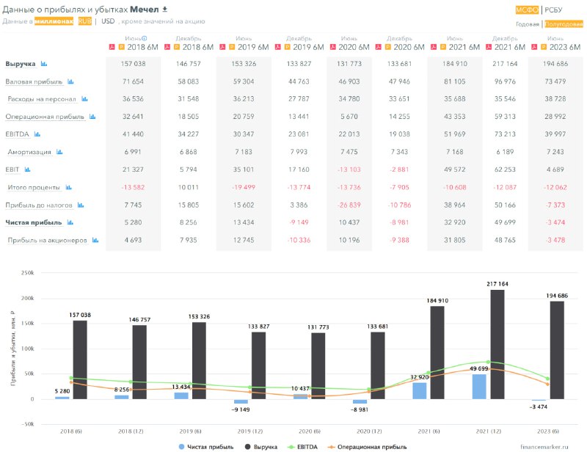Toggle units to миллионах

tap(54, 21)
